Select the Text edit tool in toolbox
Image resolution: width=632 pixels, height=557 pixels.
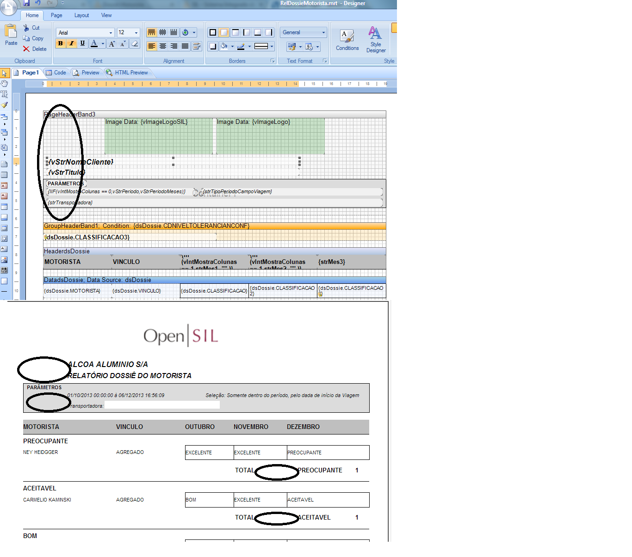(5, 94)
